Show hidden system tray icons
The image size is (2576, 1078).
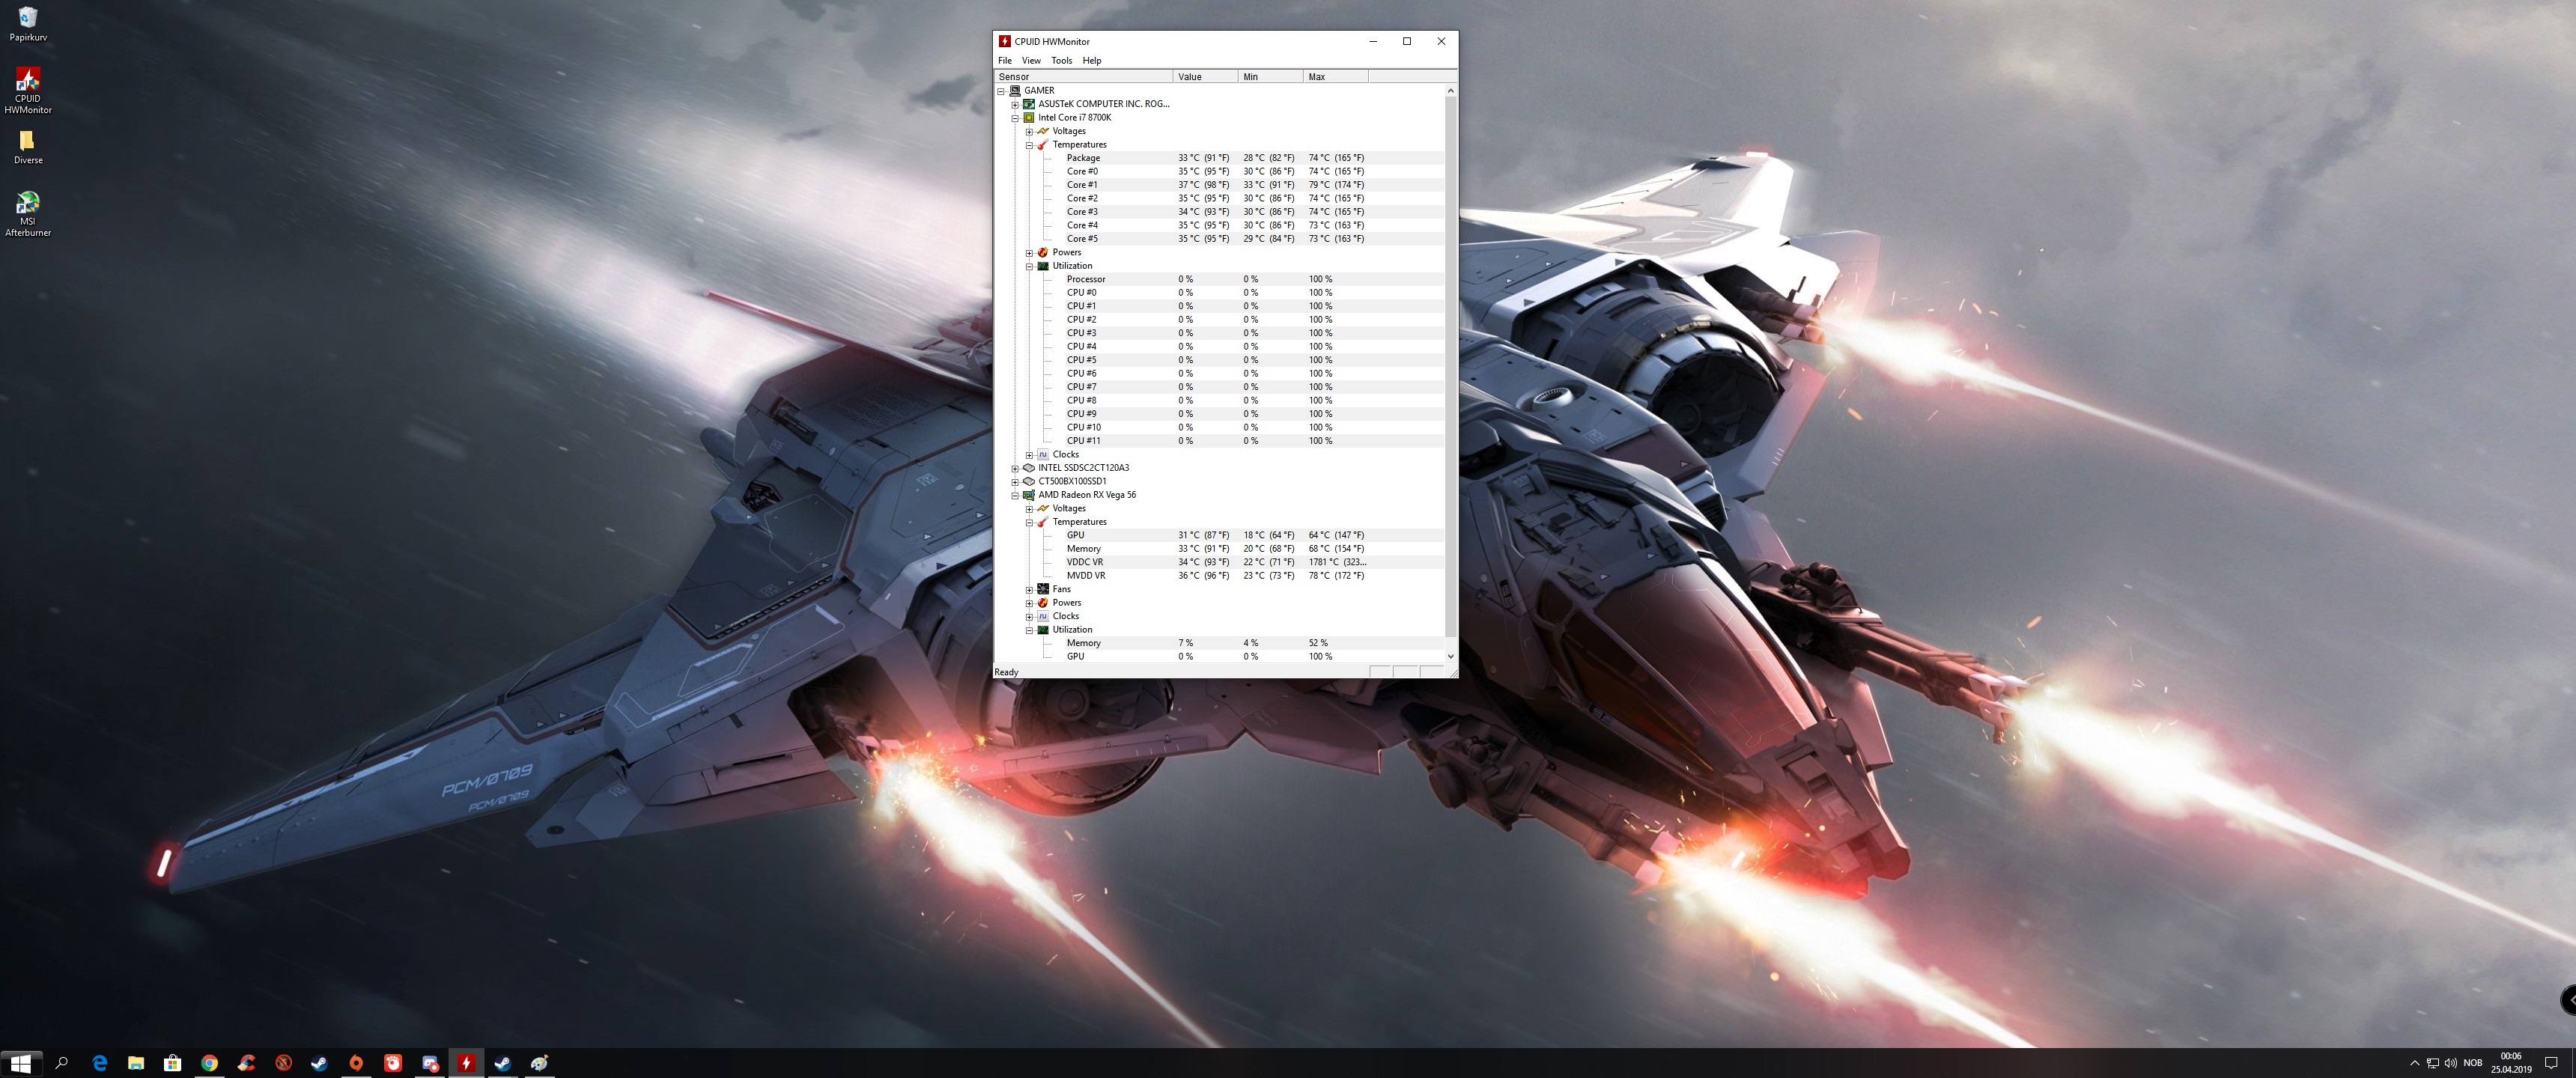pos(2414,1063)
